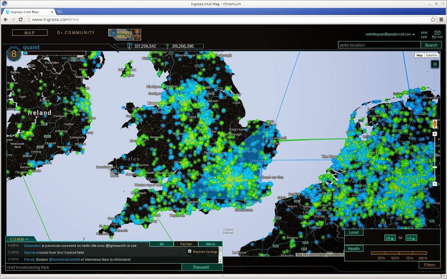Switch map view to Map
The height and width of the screenshot is (279, 447).
click(419, 55)
